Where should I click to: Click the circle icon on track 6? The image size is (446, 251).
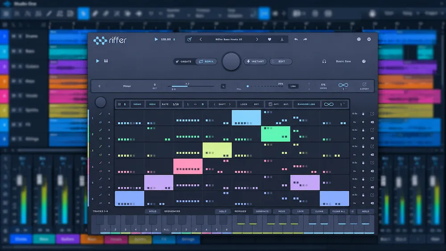tap(363, 203)
